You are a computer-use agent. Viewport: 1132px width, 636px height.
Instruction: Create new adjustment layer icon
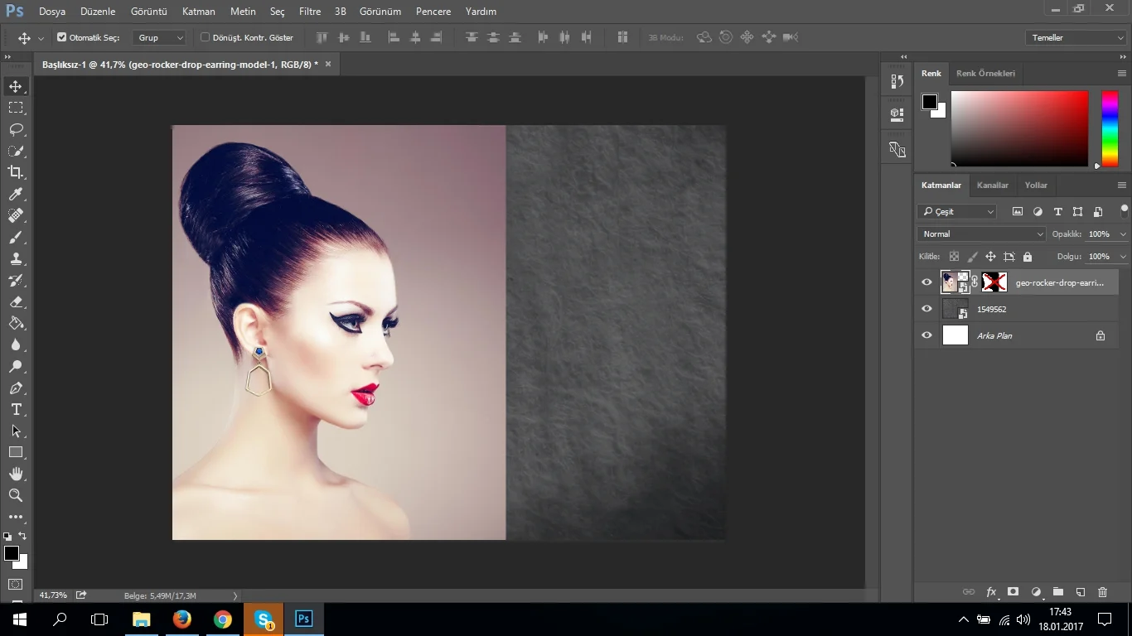point(1036,592)
